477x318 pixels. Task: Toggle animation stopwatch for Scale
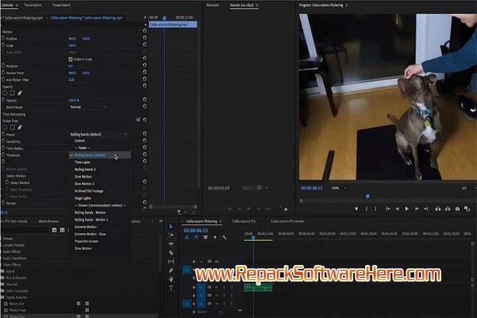point(3,45)
